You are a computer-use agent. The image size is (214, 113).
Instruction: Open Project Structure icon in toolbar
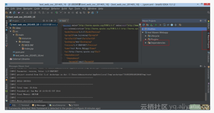(93, 13)
